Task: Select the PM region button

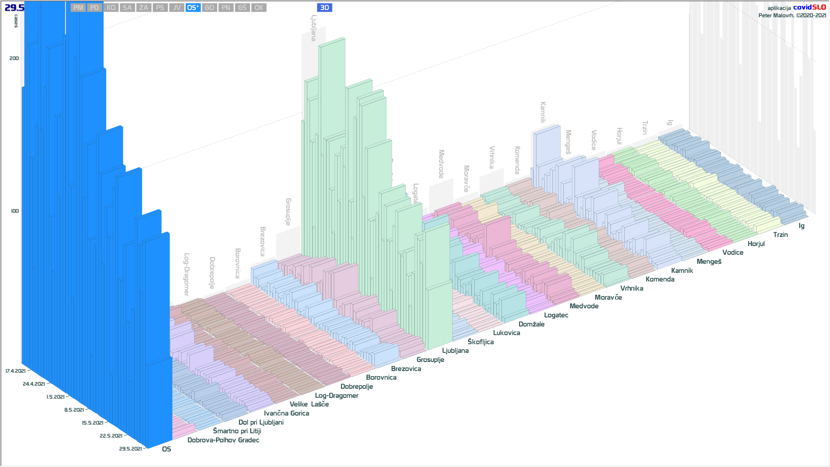Action: pyautogui.click(x=78, y=8)
